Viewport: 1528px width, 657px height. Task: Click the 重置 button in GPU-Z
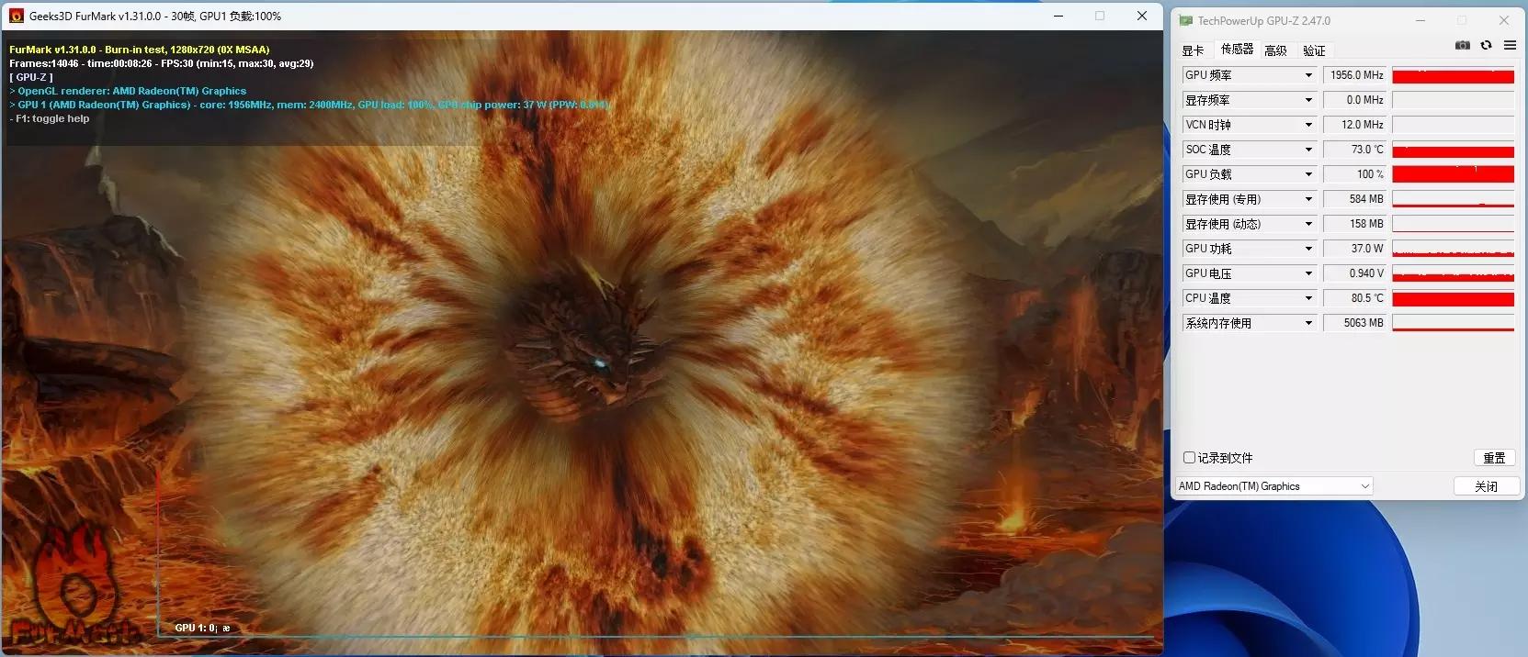(x=1494, y=458)
